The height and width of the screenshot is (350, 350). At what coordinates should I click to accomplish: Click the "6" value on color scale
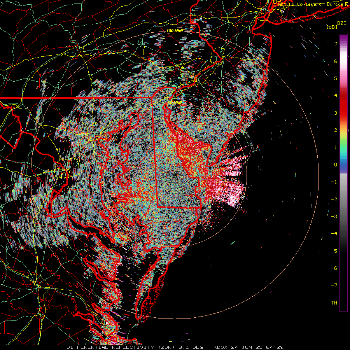(x=336, y=61)
